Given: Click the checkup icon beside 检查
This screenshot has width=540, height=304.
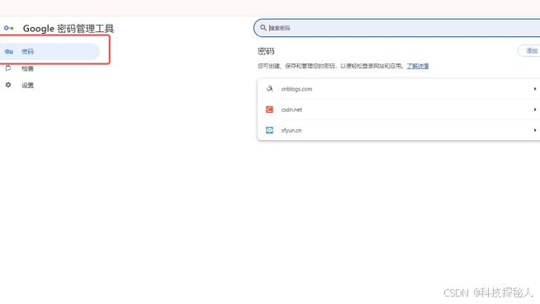Looking at the screenshot, I should coord(8,68).
